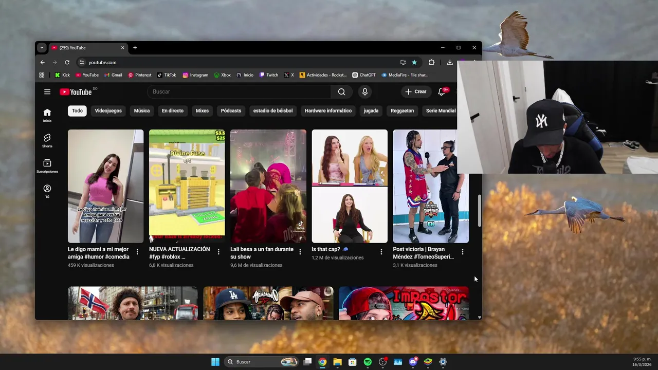Open more options for 'Post victoria' short

[462, 252]
